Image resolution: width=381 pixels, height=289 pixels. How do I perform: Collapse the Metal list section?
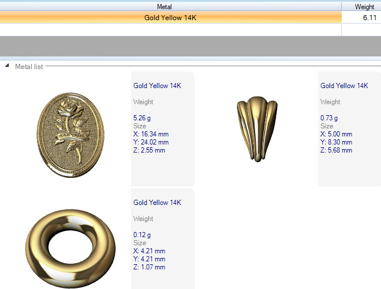[x=7, y=66]
